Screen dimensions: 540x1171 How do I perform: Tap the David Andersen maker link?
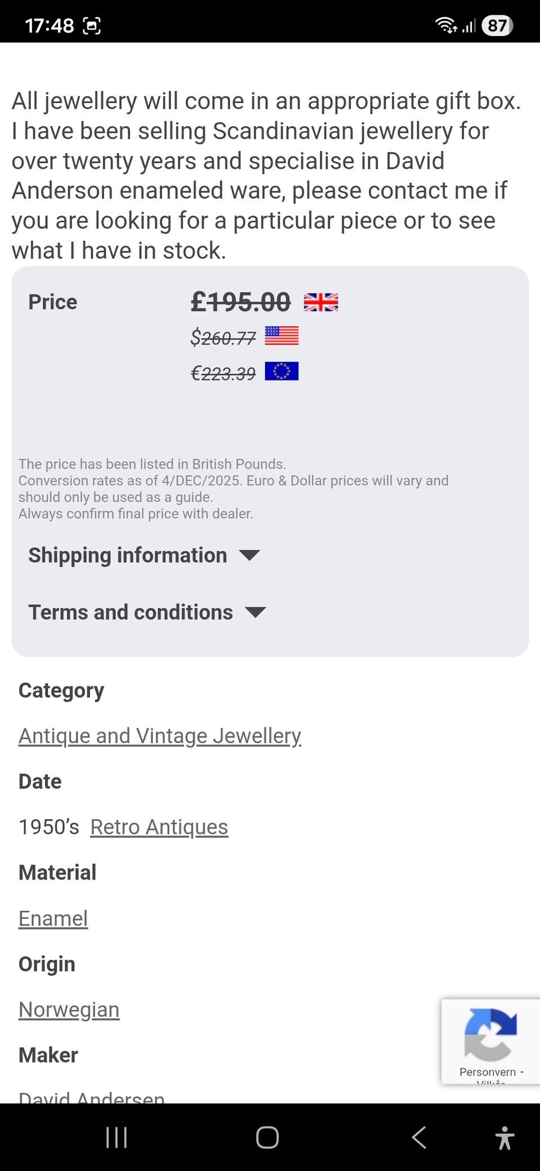click(92, 1097)
